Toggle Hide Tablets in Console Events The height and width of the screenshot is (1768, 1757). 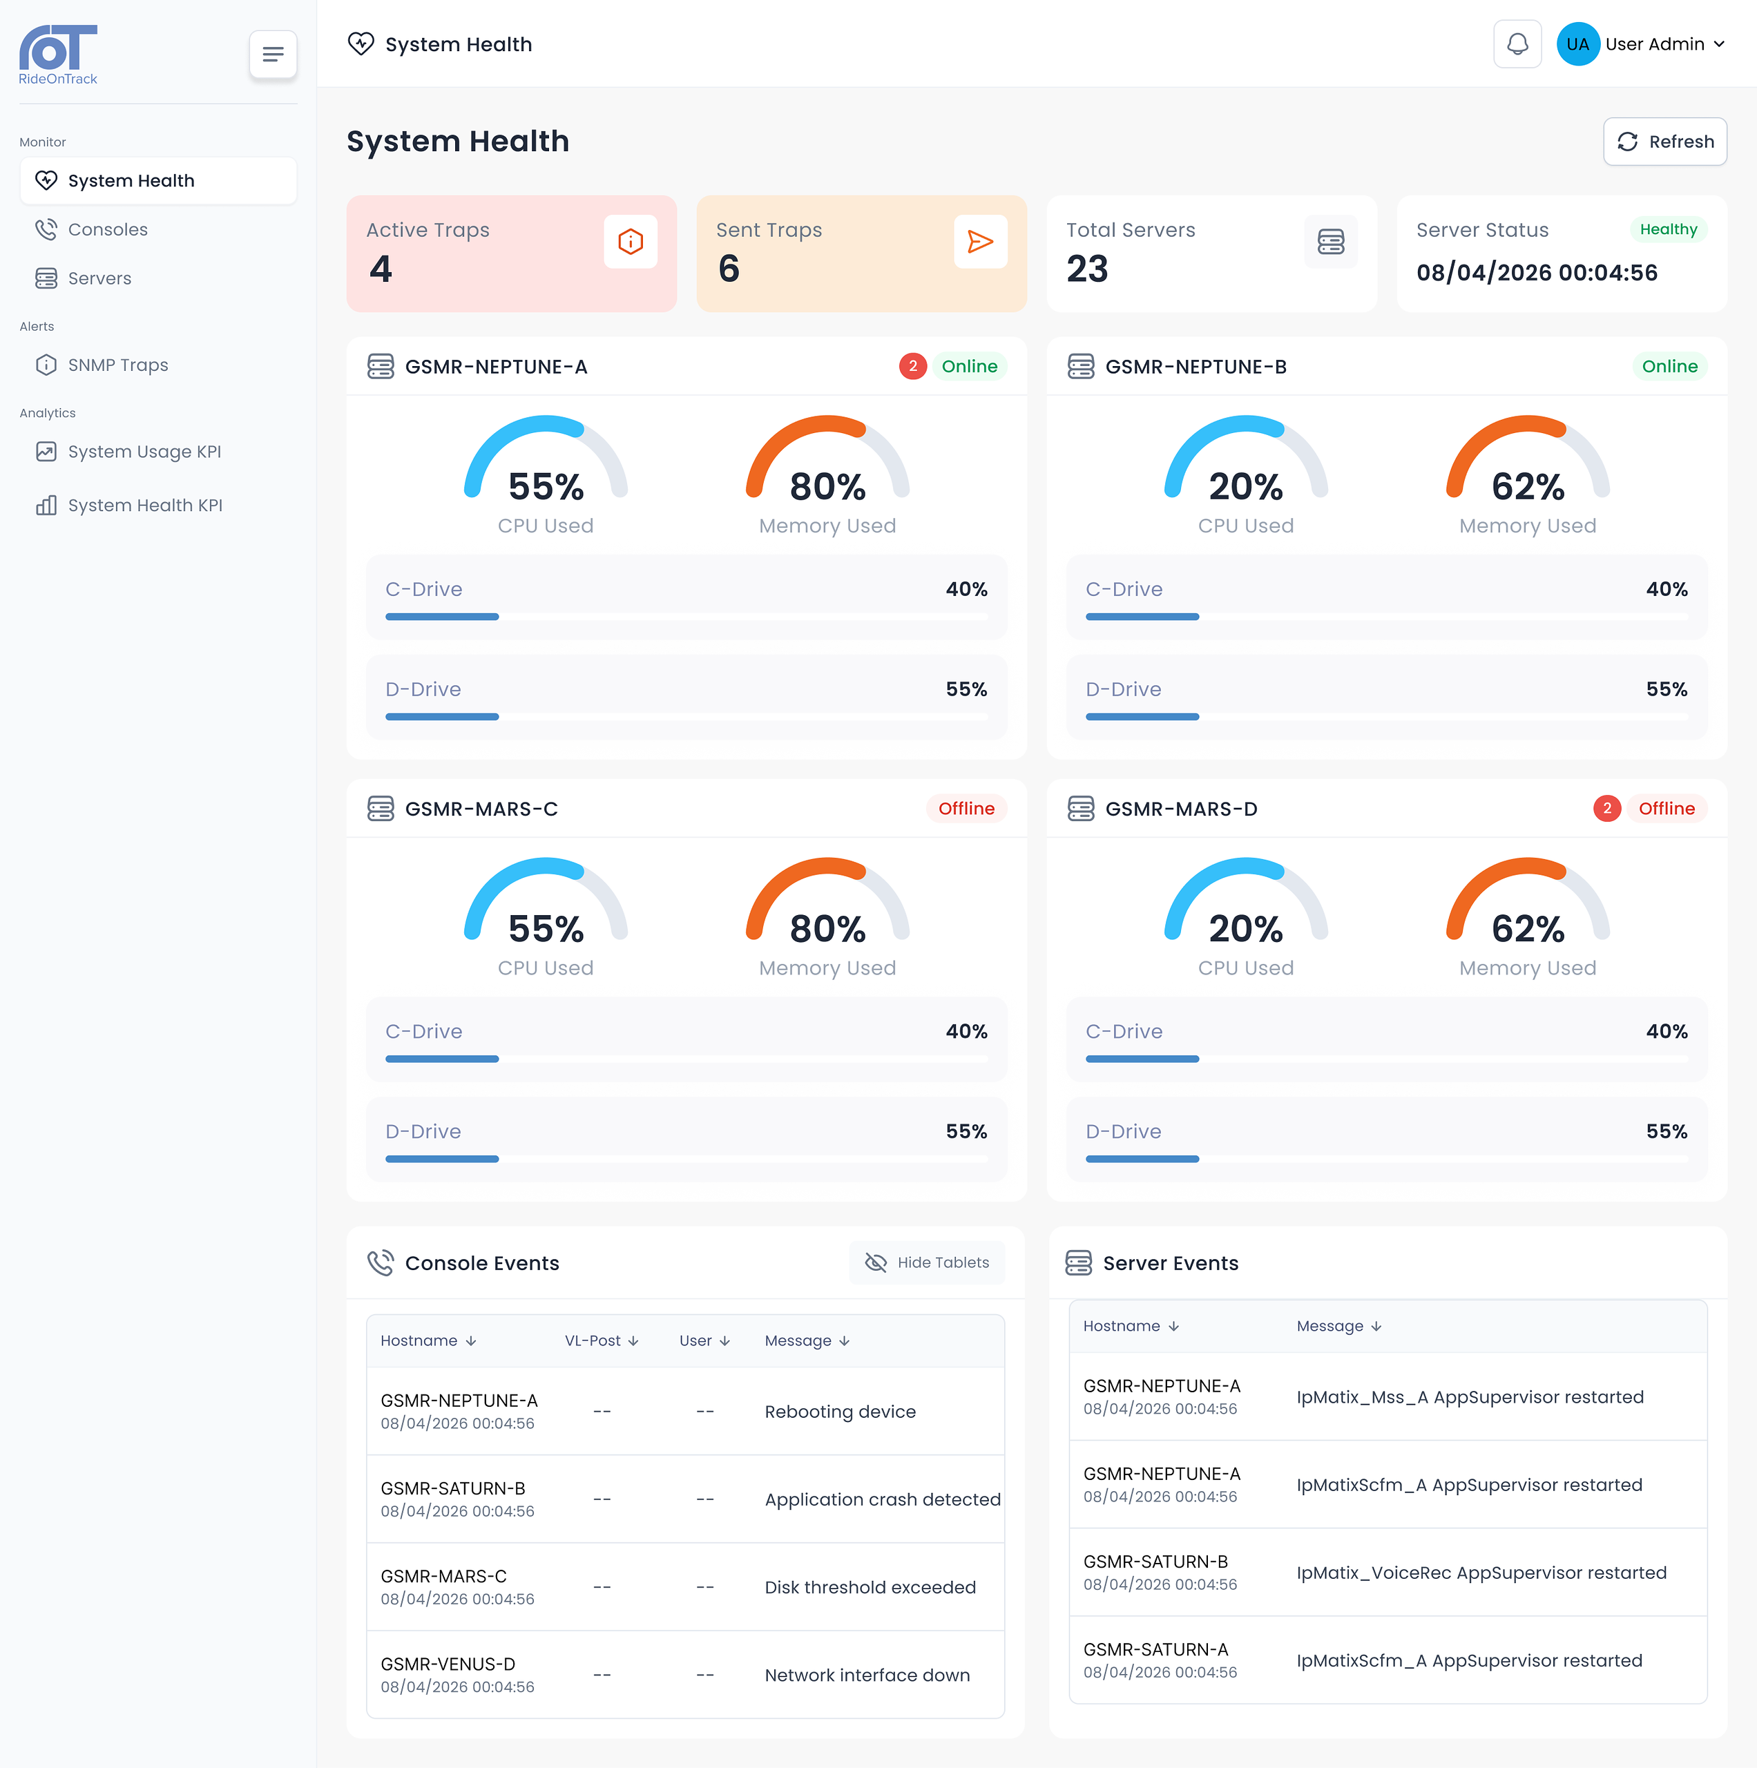(927, 1263)
